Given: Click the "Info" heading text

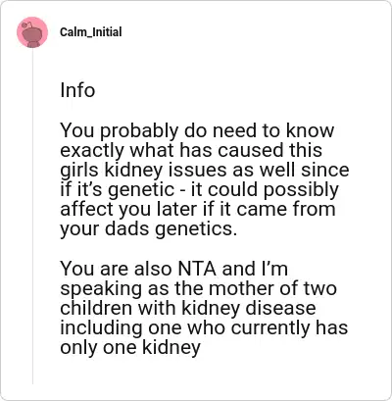Looking at the screenshot, I should click(77, 90).
